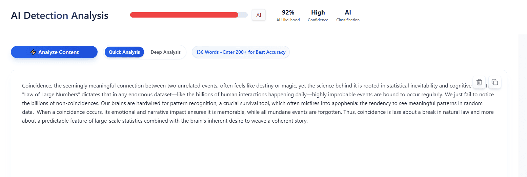Image resolution: width=527 pixels, height=177 pixels.
Task: Switch to Deep Analysis mode
Action: (165, 52)
